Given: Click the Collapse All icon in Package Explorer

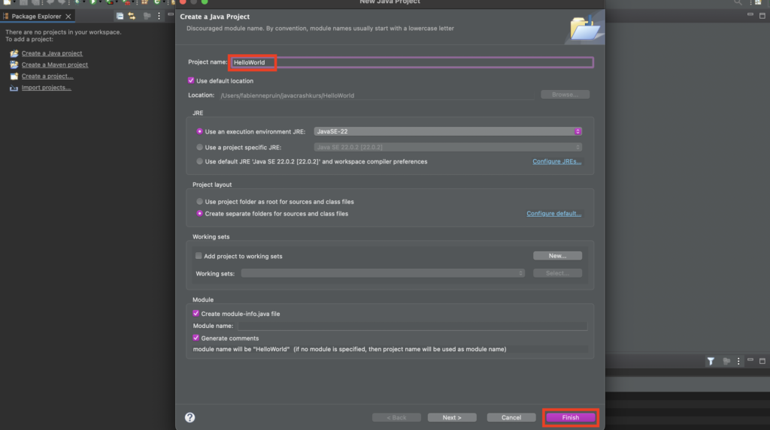Looking at the screenshot, I should (x=120, y=16).
